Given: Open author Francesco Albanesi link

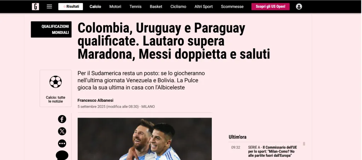Looking at the screenshot, I should coord(95,100).
